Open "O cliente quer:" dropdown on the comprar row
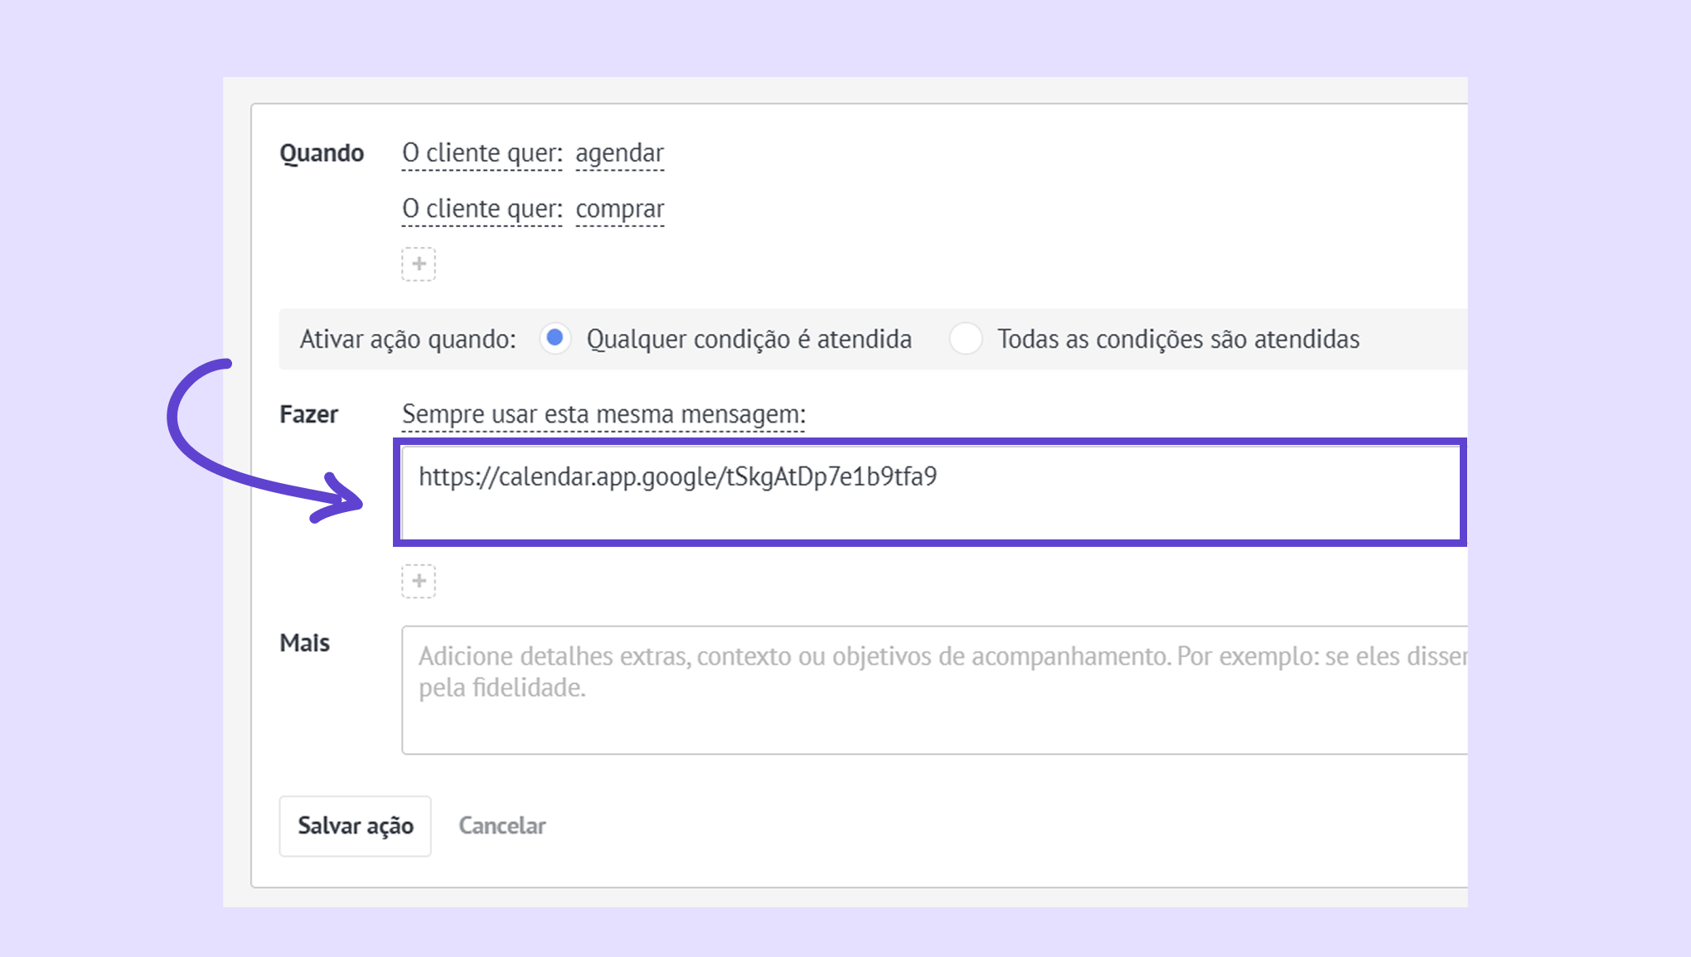This screenshot has height=957, width=1691. tap(482, 209)
